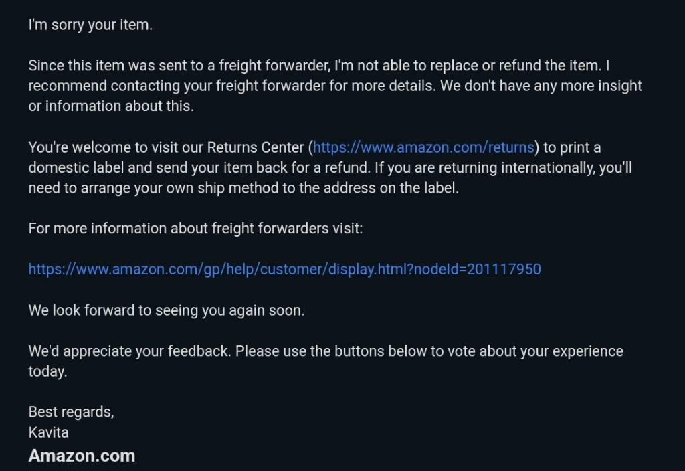
Task: Click the "I'm sorry your item." sentence
Action: click(x=90, y=25)
